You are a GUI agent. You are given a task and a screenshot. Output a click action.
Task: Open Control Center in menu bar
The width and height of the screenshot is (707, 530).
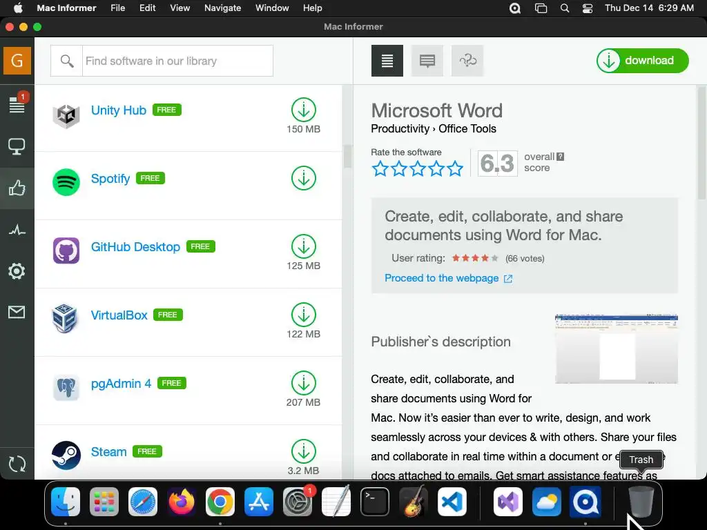pyautogui.click(x=588, y=8)
